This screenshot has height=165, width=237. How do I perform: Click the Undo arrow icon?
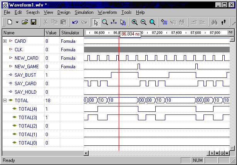tap(75, 22)
